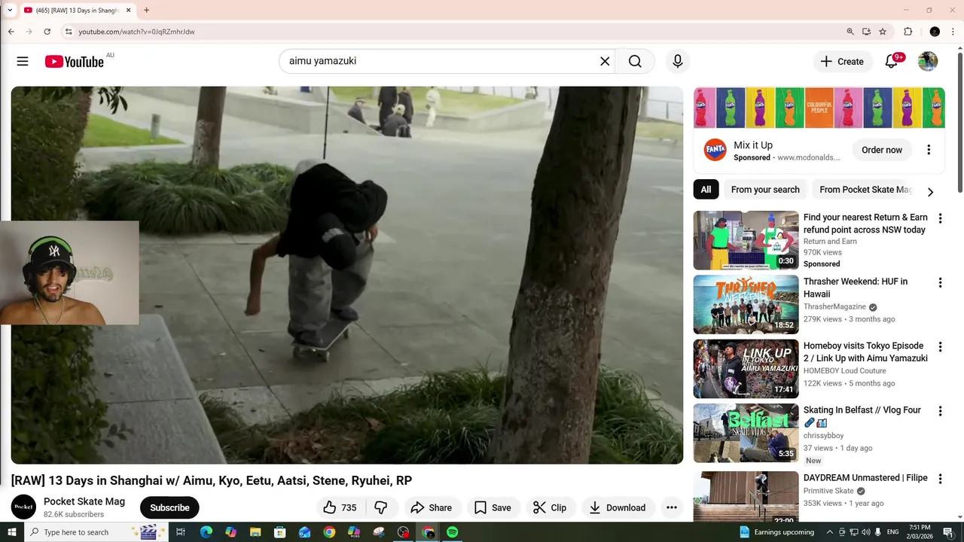Show more filter chips with arrow
The width and height of the screenshot is (964, 542).
(x=930, y=192)
